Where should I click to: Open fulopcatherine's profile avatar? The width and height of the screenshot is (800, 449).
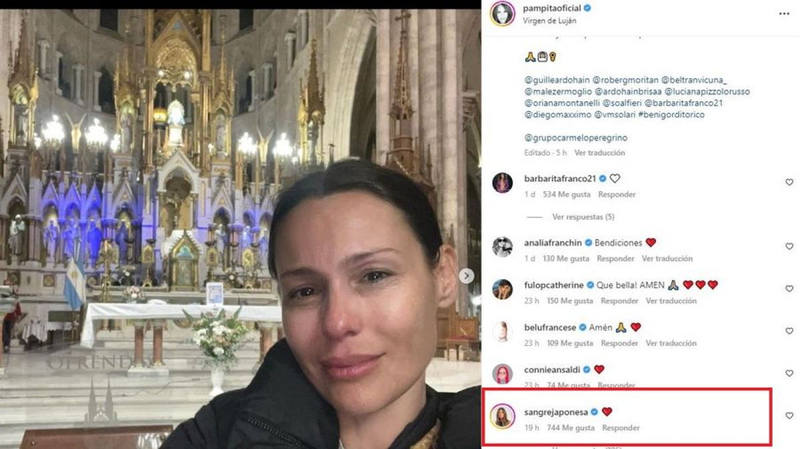(502, 290)
